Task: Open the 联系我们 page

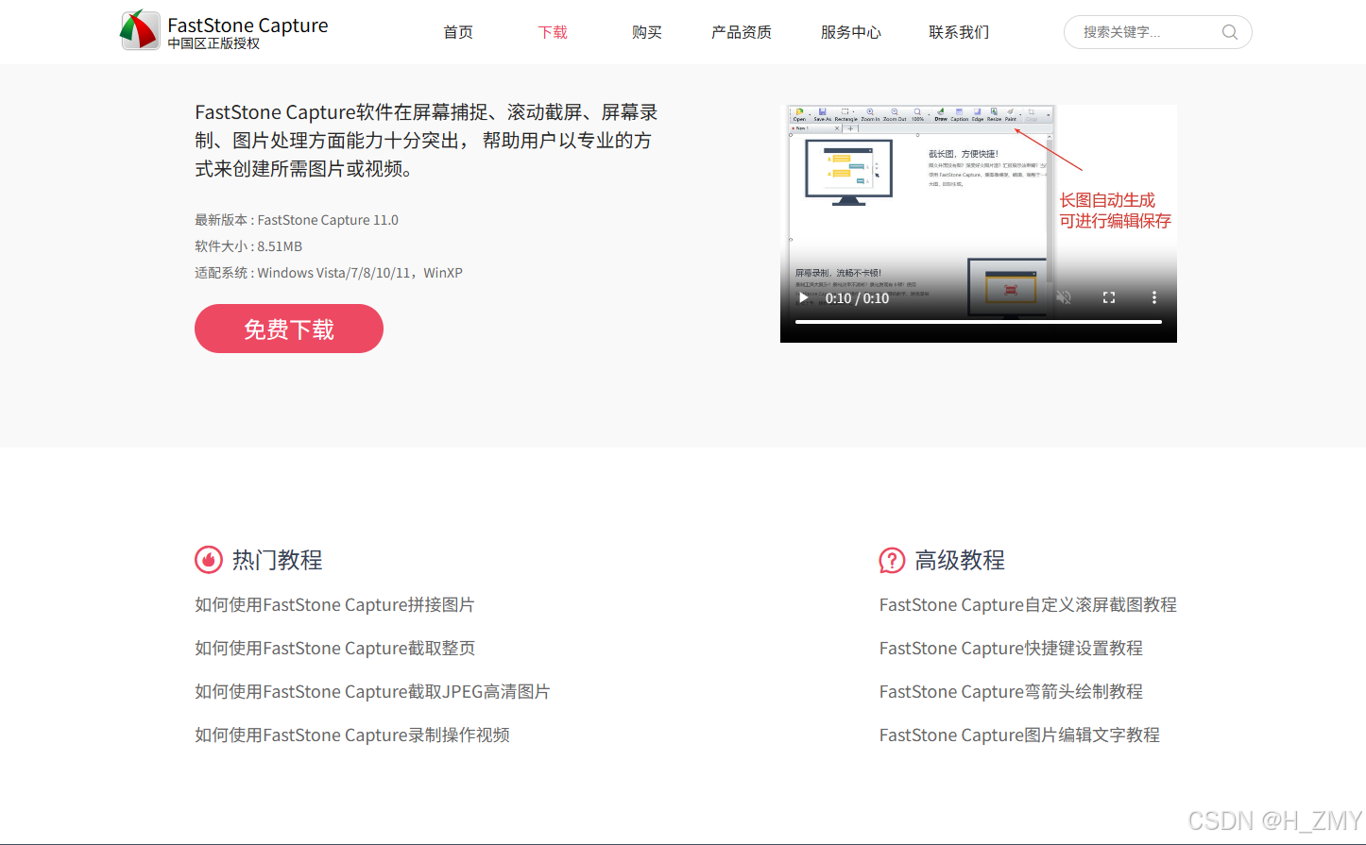Action: [959, 32]
